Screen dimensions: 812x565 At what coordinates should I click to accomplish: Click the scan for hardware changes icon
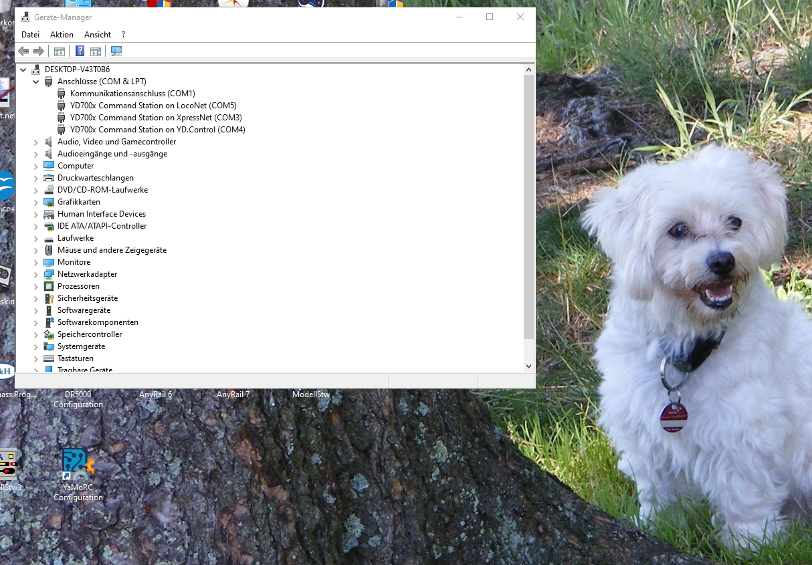click(x=116, y=51)
